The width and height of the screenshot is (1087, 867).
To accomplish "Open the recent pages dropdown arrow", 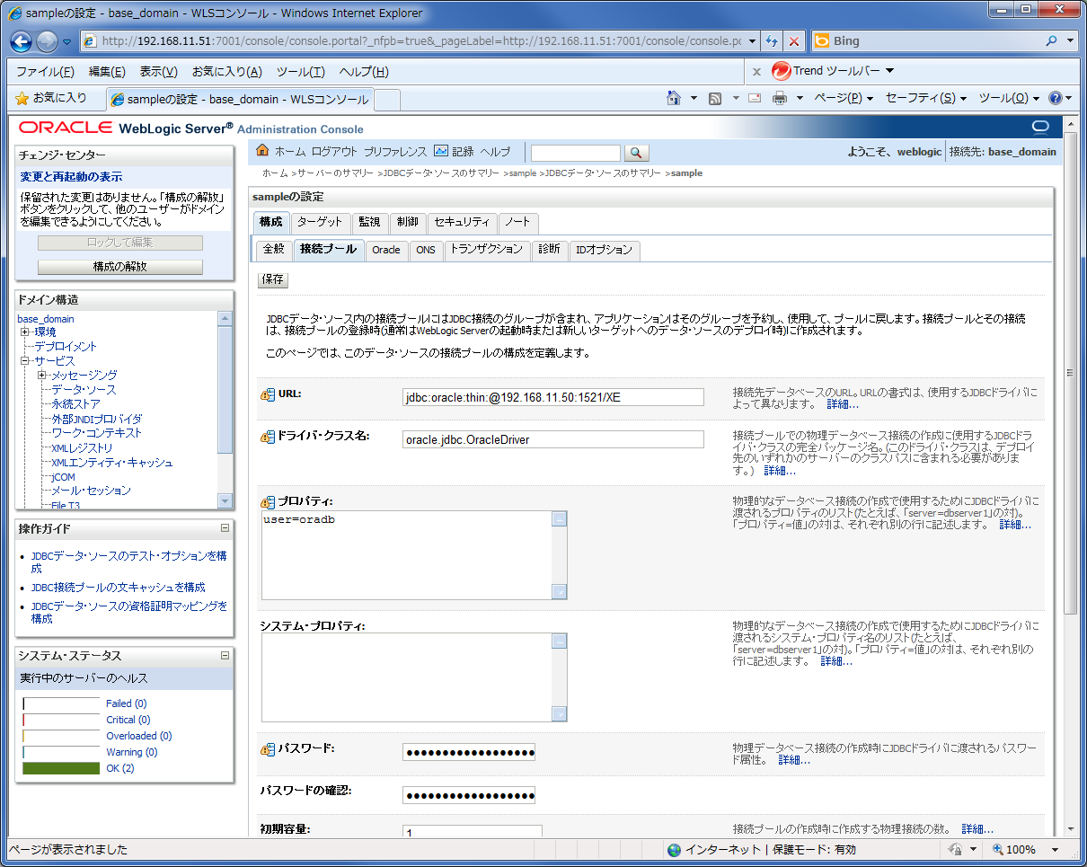I will pyautogui.click(x=67, y=42).
